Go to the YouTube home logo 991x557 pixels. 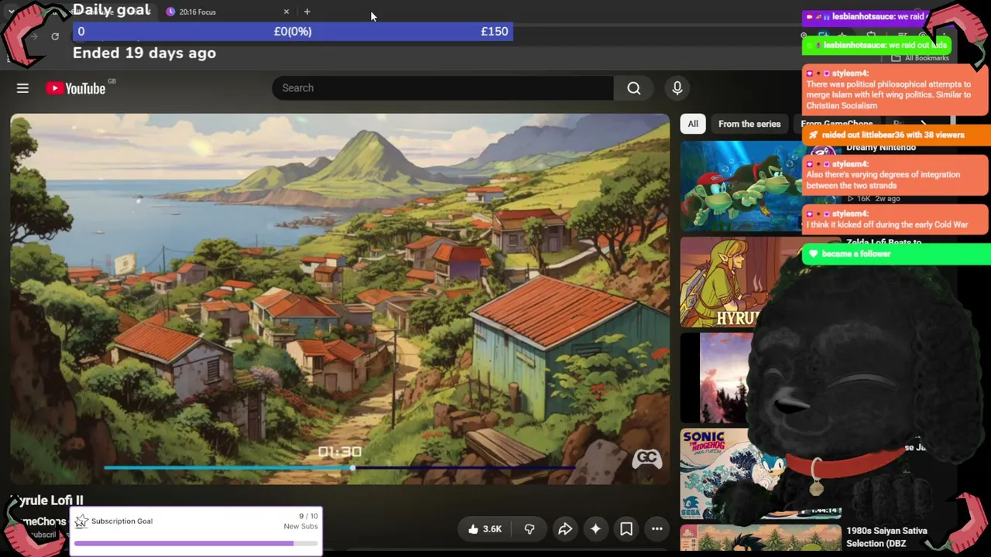tap(76, 88)
